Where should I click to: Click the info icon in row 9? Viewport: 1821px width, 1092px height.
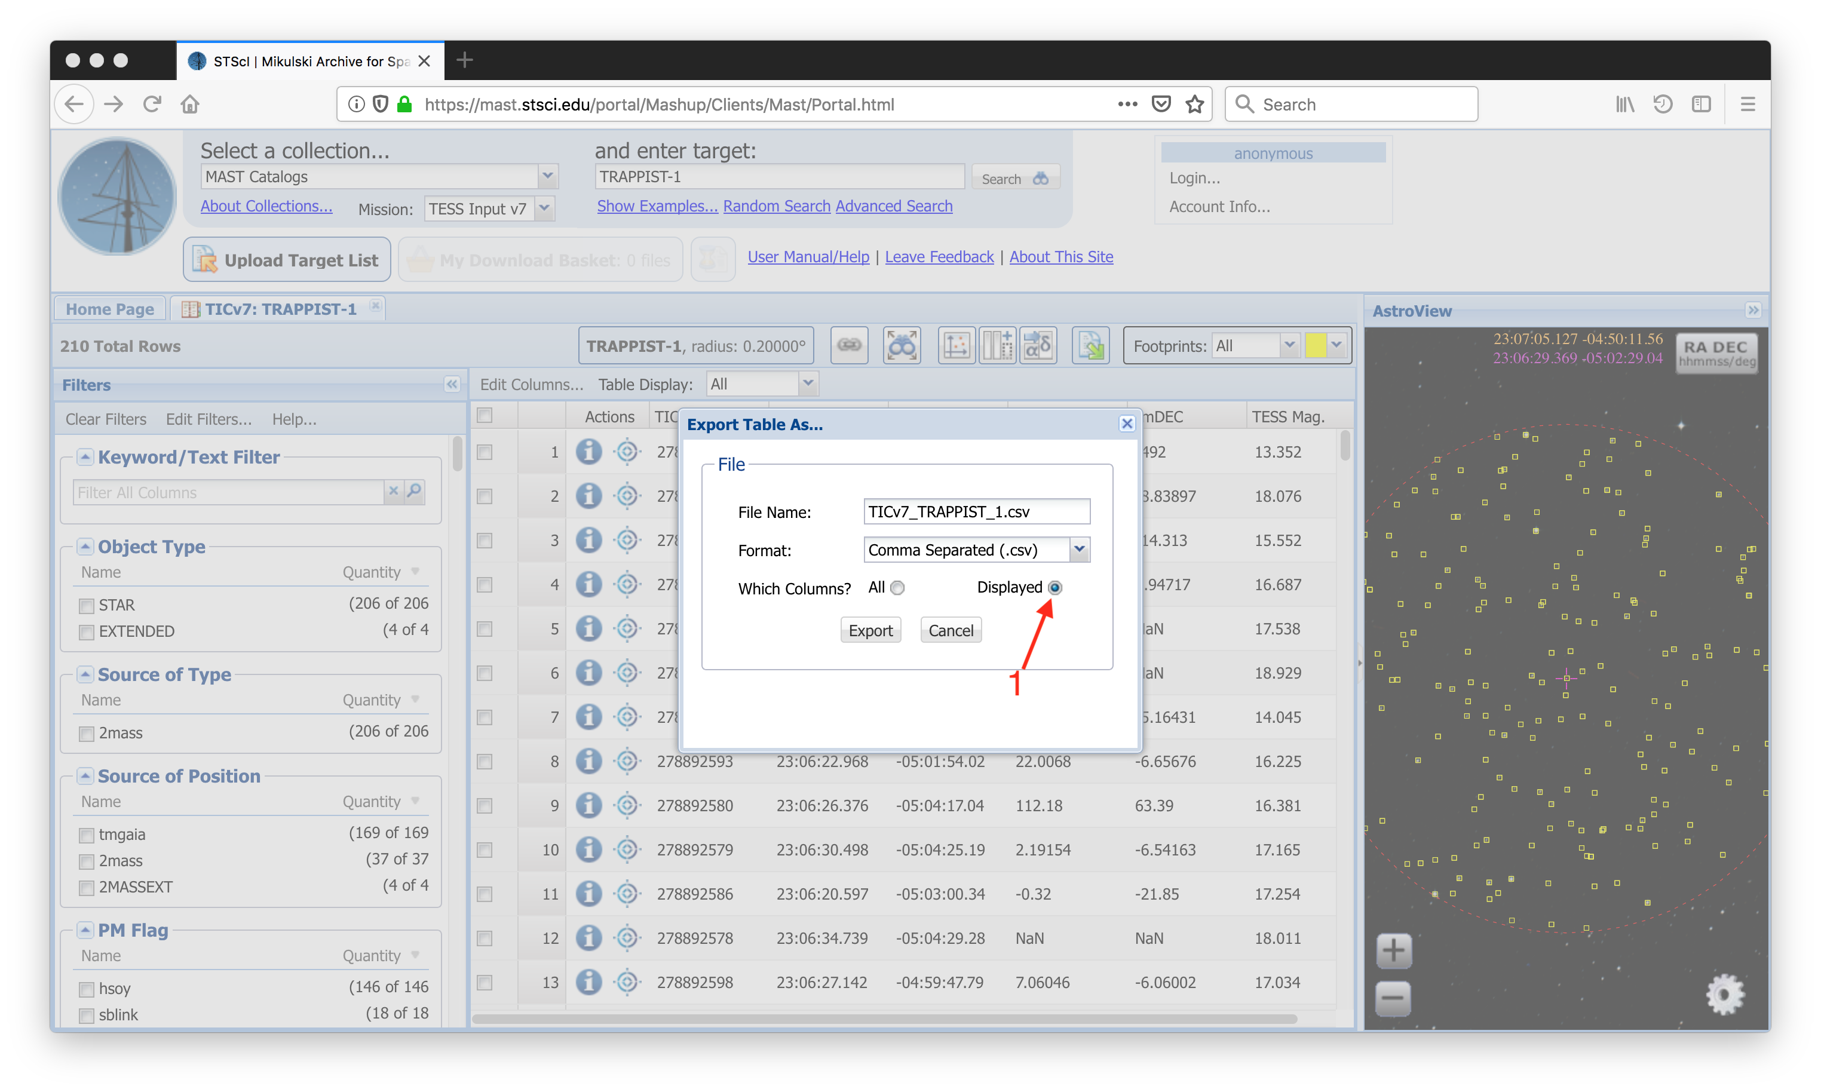pos(588,806)
